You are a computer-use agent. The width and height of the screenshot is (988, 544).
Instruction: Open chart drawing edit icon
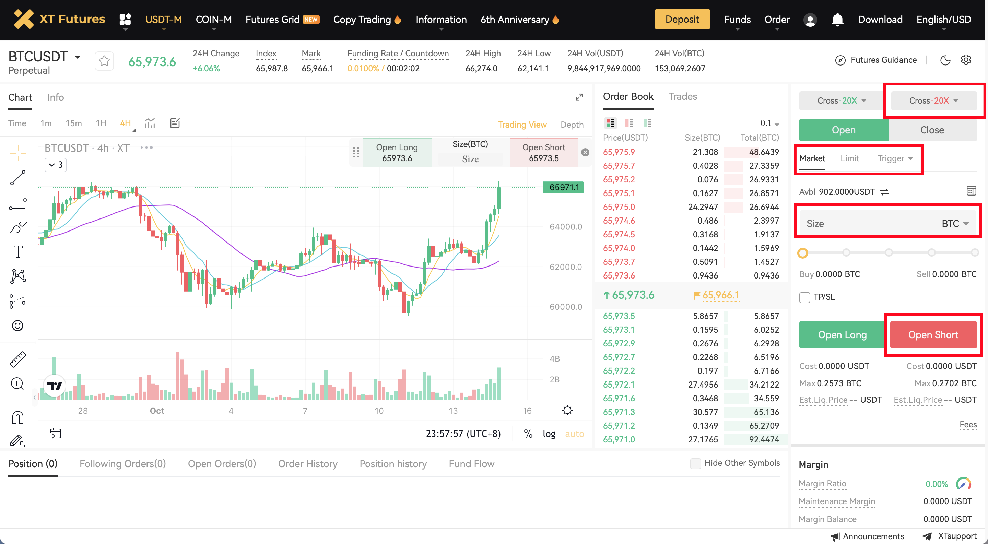pos(175,123)
